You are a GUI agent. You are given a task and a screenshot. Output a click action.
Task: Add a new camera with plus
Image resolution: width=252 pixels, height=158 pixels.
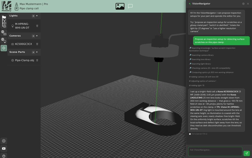(x=33, y=36)
